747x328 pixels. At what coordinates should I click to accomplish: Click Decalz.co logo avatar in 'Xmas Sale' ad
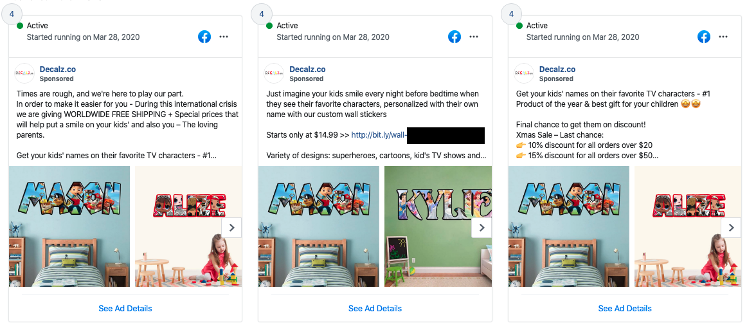(524, 73)
